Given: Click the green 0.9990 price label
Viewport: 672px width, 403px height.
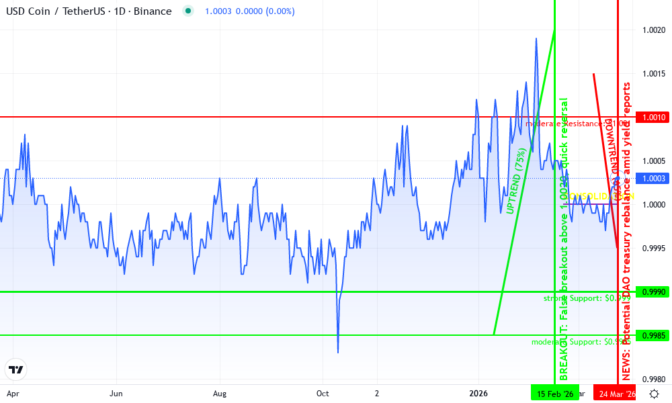Looking at the screenshot, I should [x=654, y=292].
